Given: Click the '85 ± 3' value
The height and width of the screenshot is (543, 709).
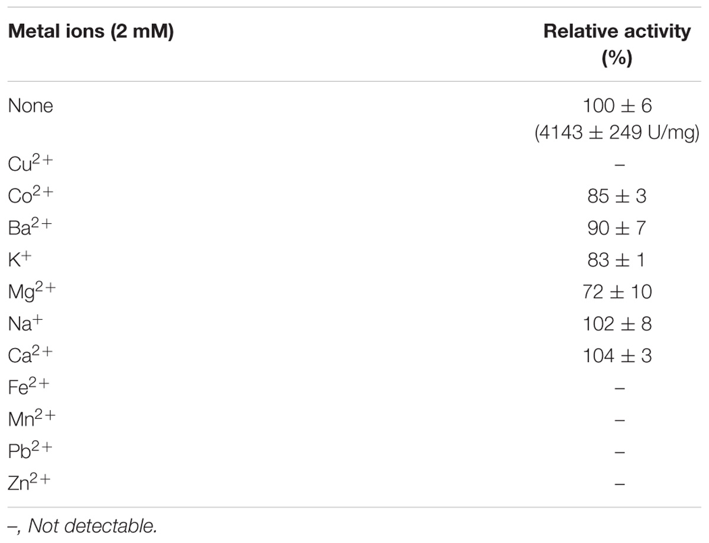Looking at the screenshot, I should [617, 196].
